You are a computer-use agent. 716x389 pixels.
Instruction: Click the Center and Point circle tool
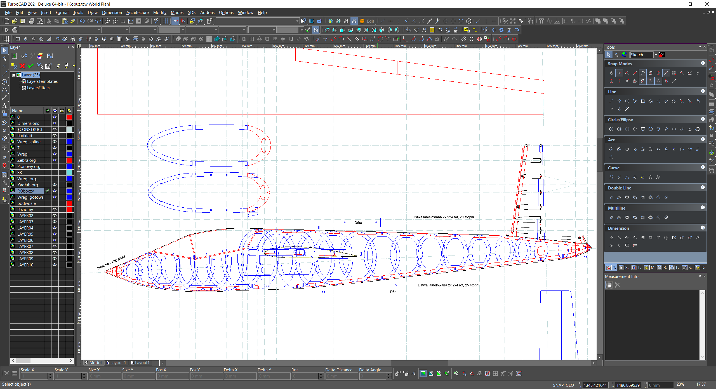611,129
